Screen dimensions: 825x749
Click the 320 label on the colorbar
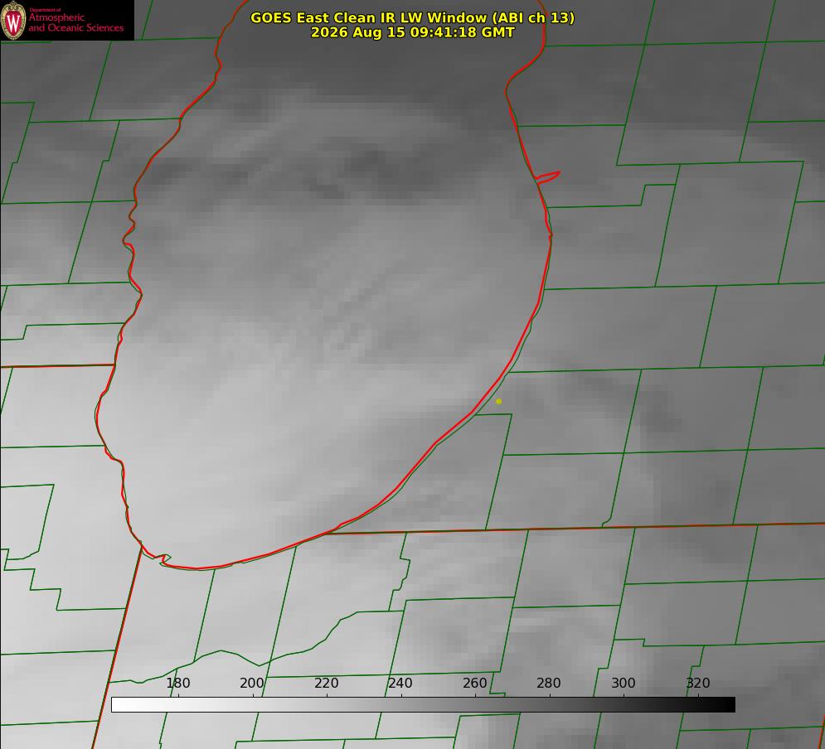(698, 683)
